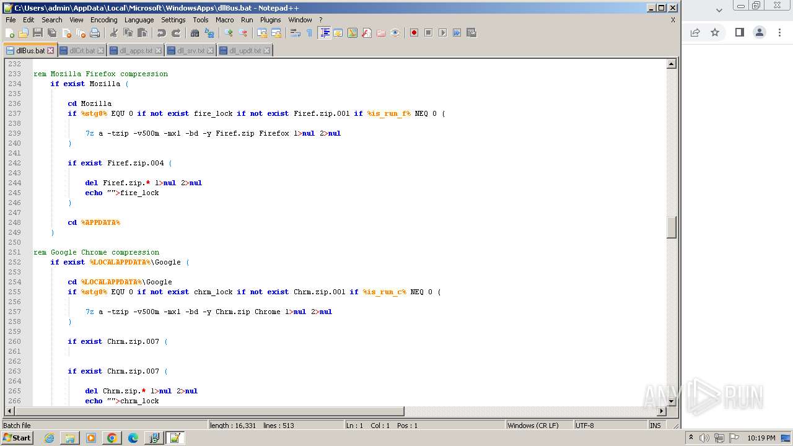Click the Zoom Out toolbar icon
The image size is (793, 446).
click(243, 33)
